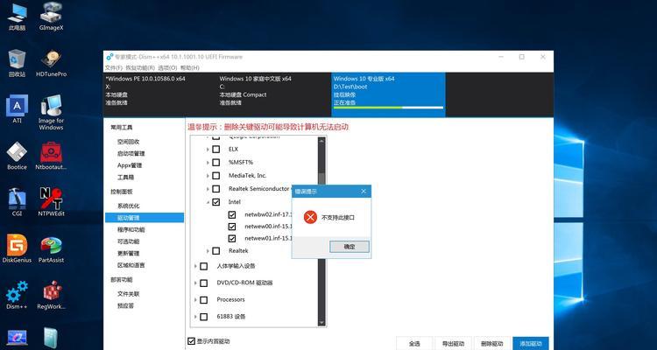Click the 添加驱动 button
Viewport: 657px width, 350px height.
[x=531, y=343]
